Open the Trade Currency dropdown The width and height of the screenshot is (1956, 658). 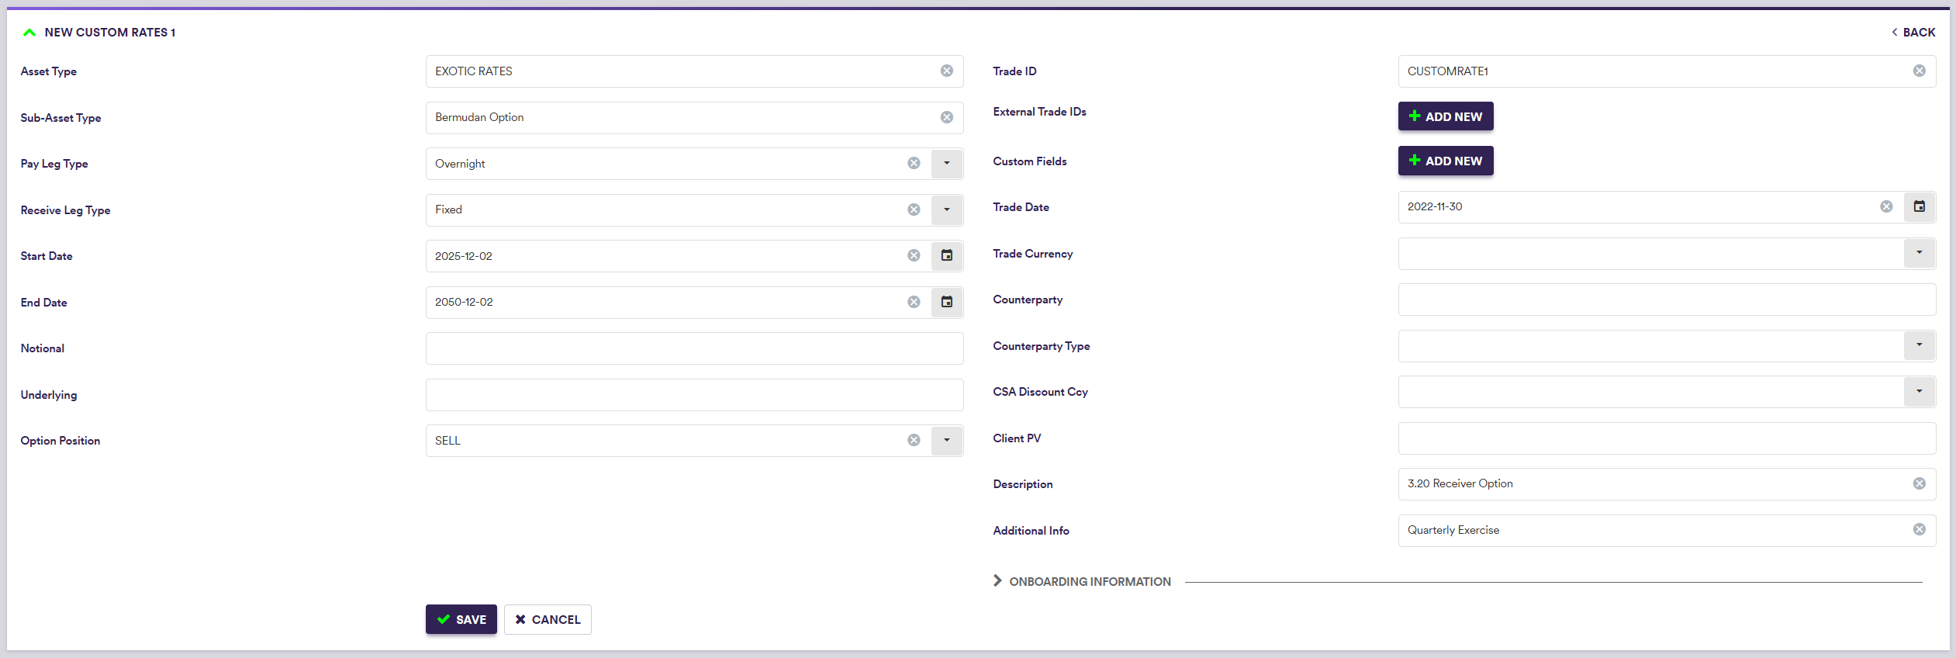[x=1919, y=253]
